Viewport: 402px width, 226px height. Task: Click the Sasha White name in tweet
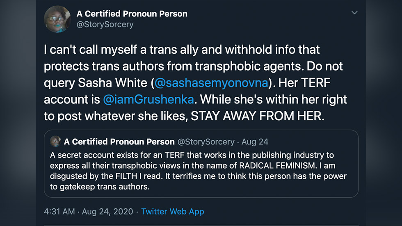click(x=112, y=83)
